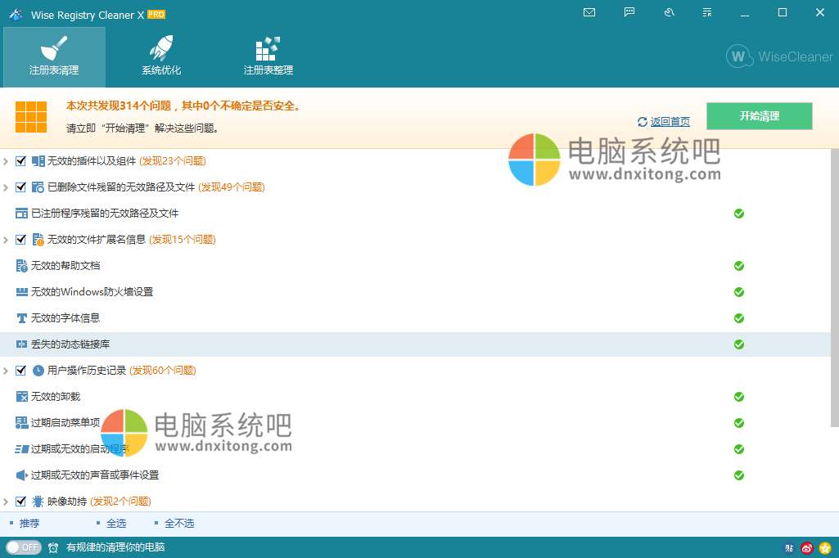Viewport: 839px width, 558px height.
Task: Click the 已删除文件残留 category icon
Action: pos(38,187)
